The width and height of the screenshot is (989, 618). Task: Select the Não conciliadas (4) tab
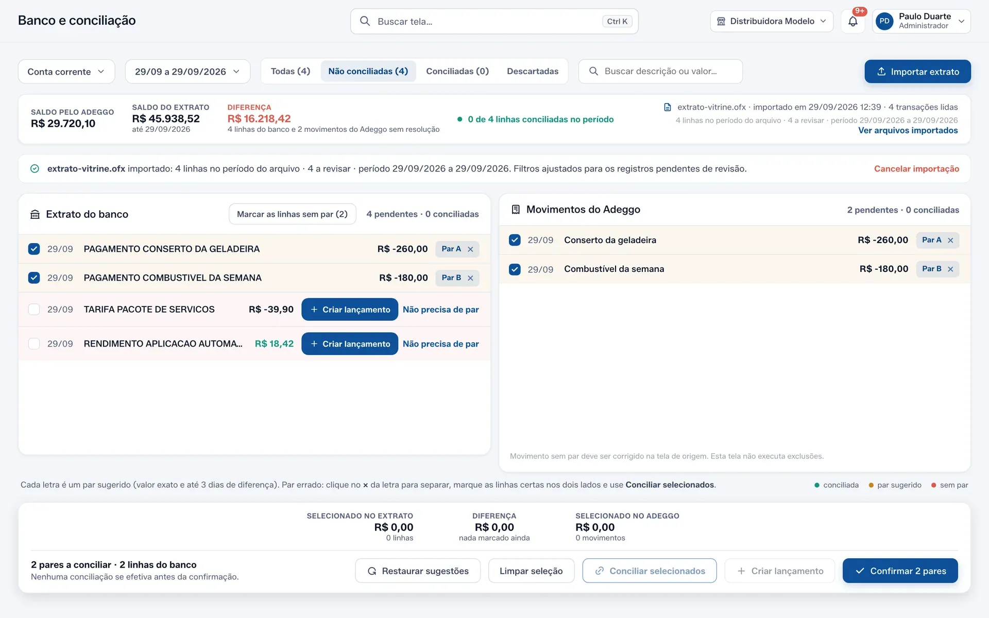tap(368, 71)
